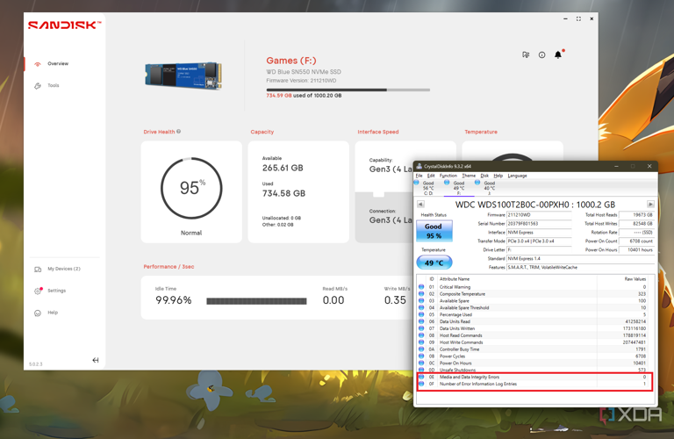Click the Games (F:) drive title

pyautogui.click(x=291, y=61)
